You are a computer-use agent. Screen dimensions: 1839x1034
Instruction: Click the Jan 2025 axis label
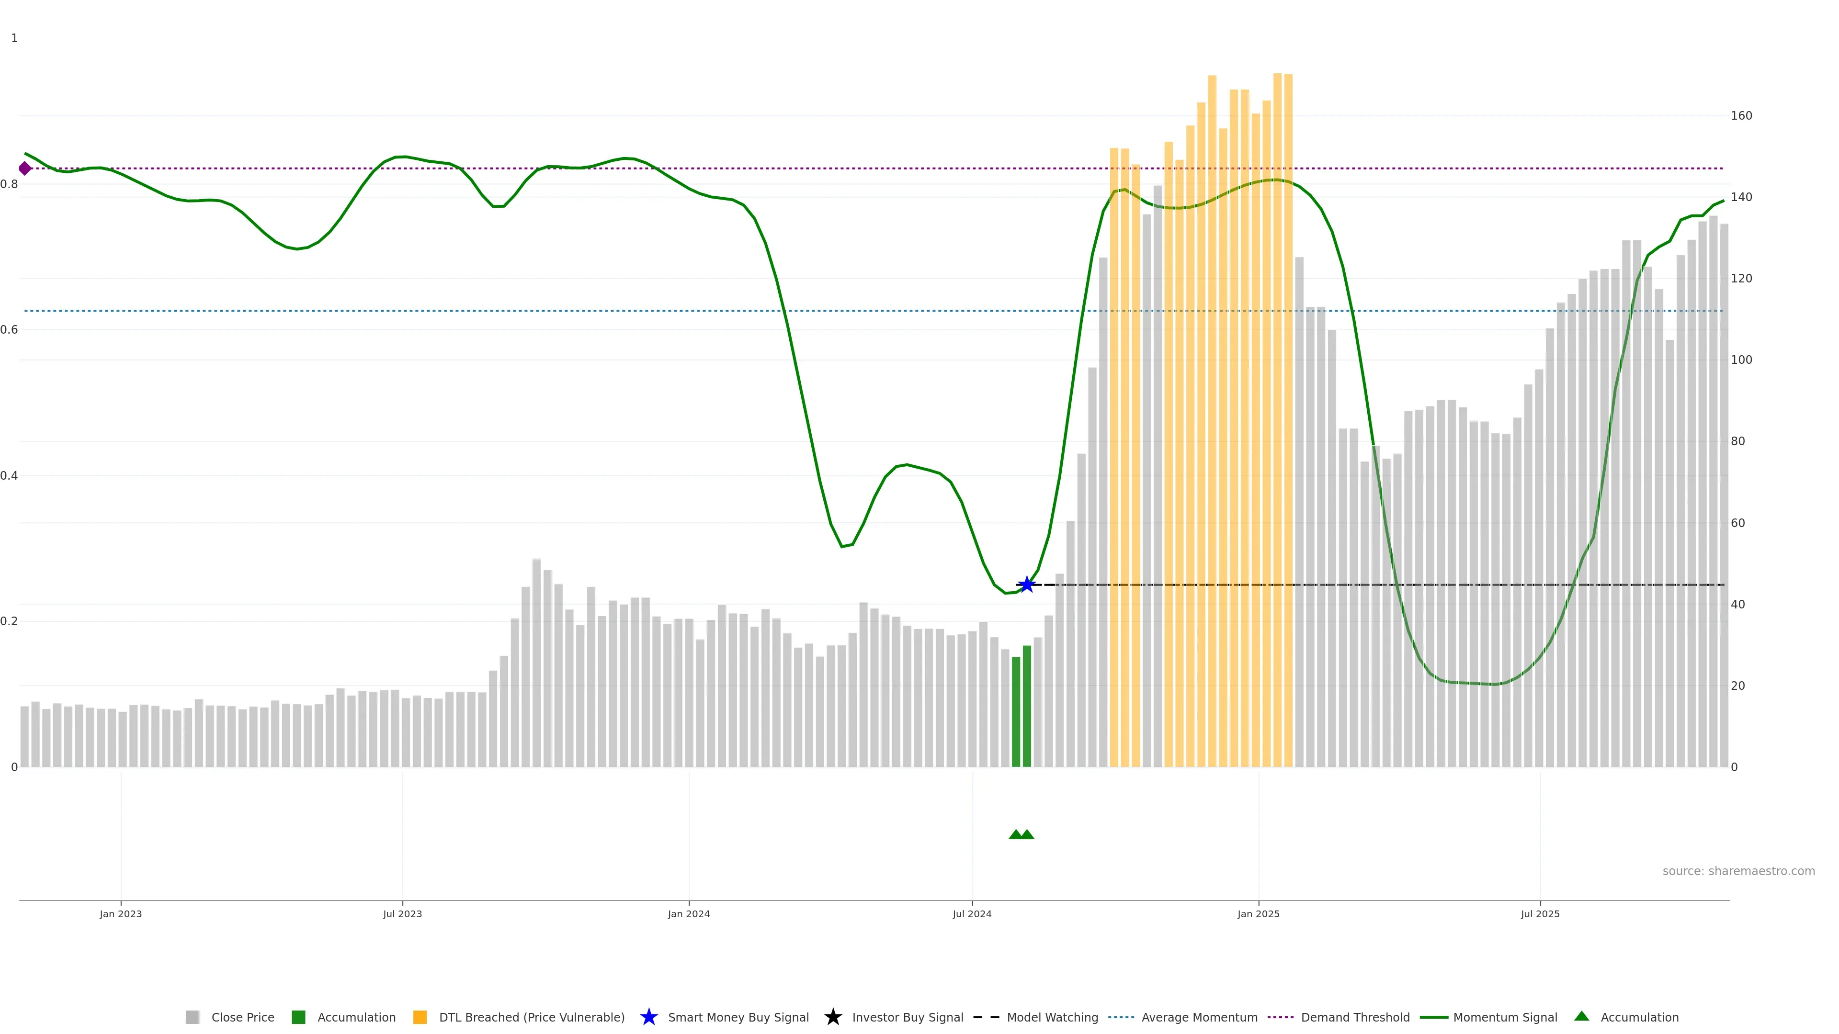click(1258, 913)
